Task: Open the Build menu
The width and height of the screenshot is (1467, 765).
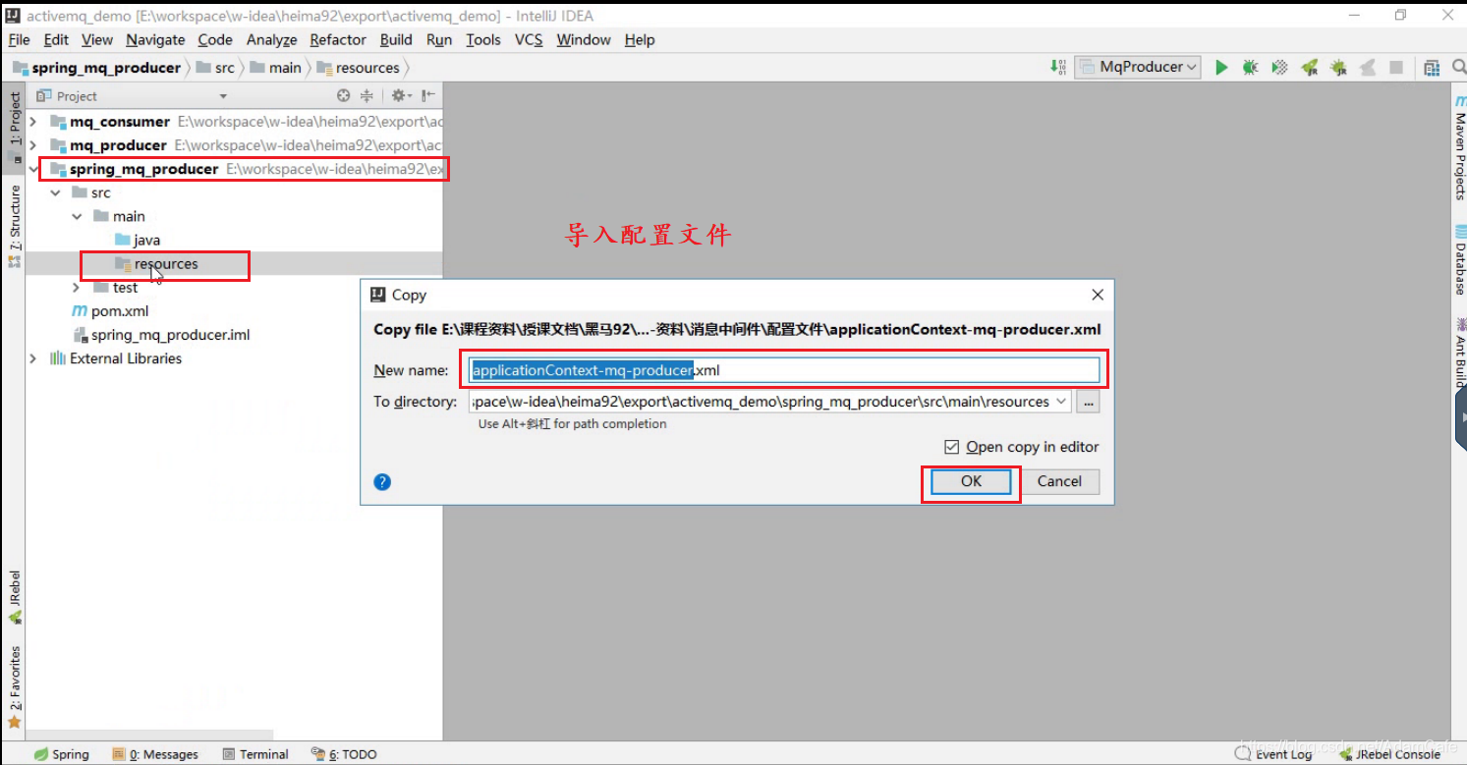Action: click(x=396, y=39)
